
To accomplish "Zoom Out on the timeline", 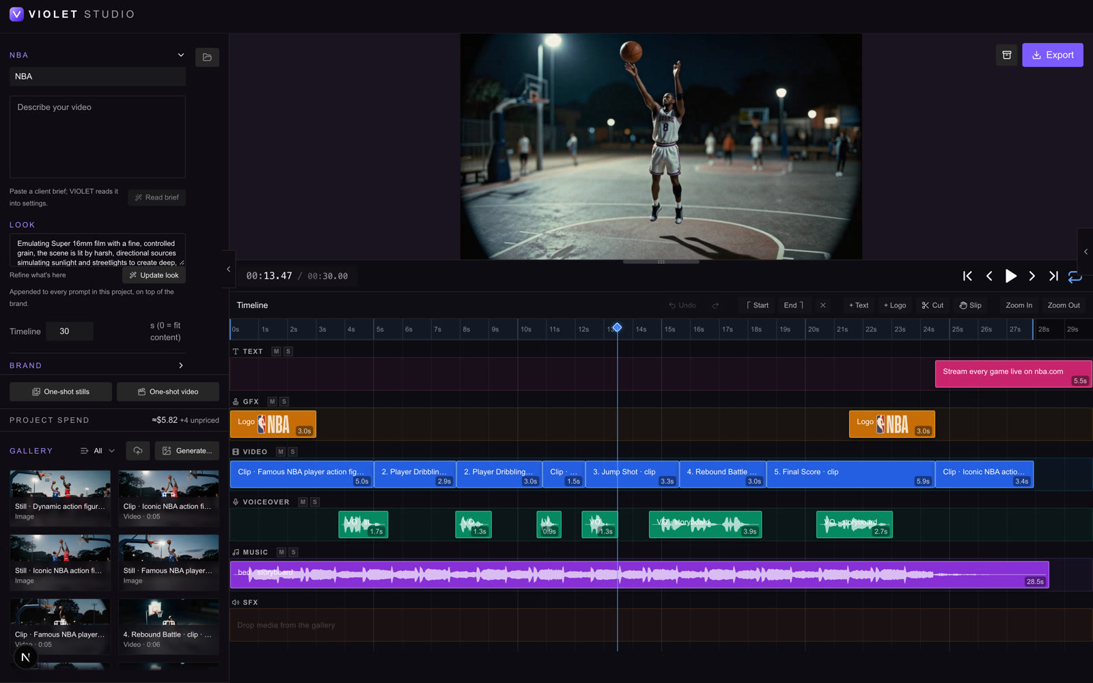I will (x=1064, y=305).
